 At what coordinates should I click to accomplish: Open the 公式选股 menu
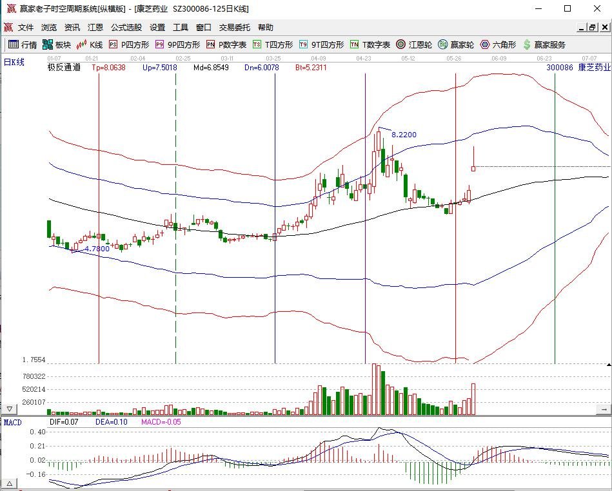coord(126,28)
